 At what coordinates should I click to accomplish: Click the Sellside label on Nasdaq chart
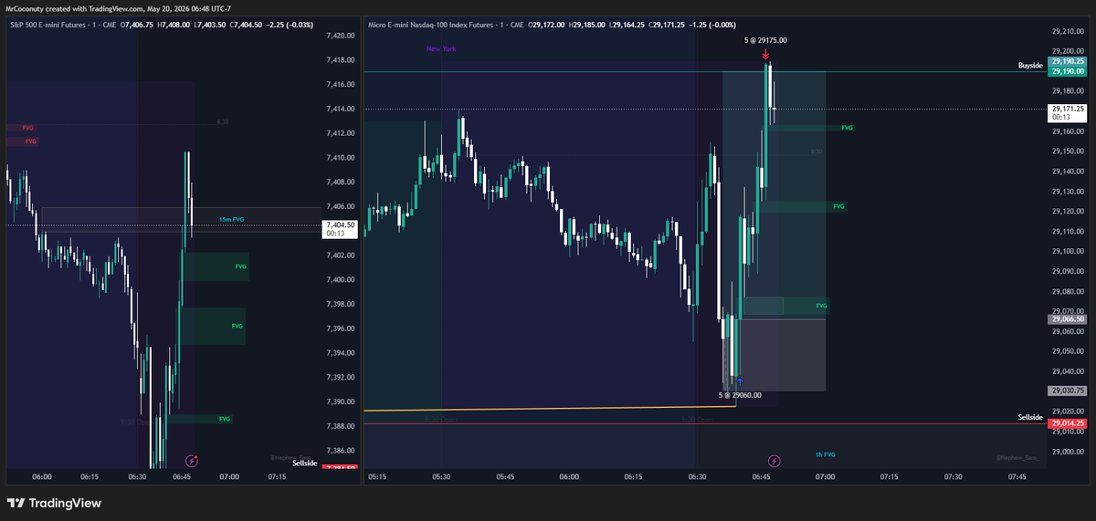click(x=1030, y=417)
